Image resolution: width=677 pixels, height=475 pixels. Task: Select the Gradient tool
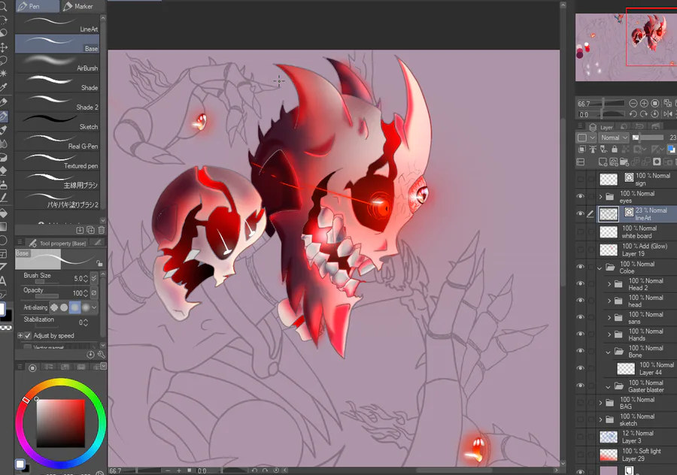pyautogui.click(x=4, y=226)
